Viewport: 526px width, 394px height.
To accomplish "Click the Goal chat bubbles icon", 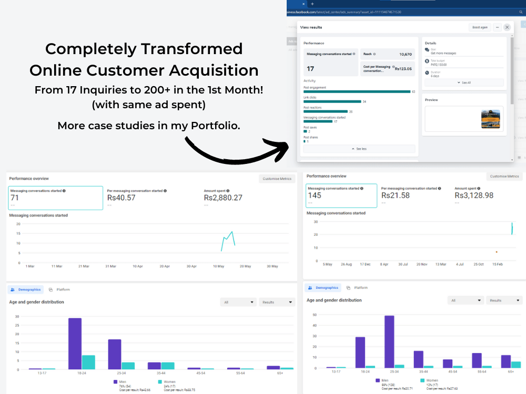I will point(427,50).
